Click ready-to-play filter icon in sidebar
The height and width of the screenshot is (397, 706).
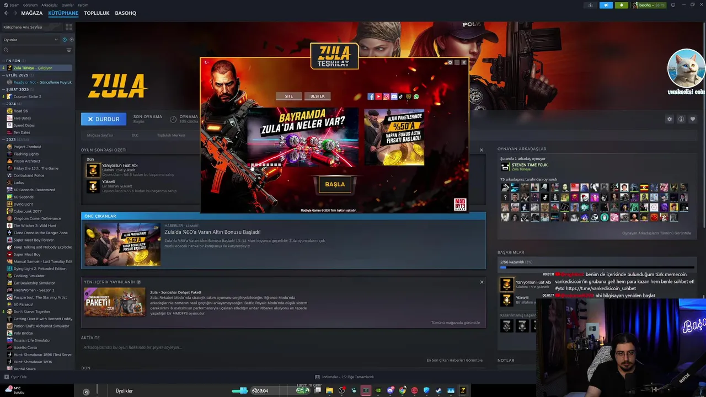click(x=71, y=40)
